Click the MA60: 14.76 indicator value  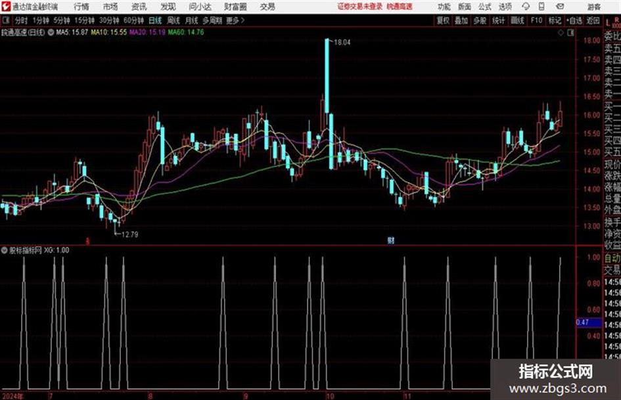[186, 32]
